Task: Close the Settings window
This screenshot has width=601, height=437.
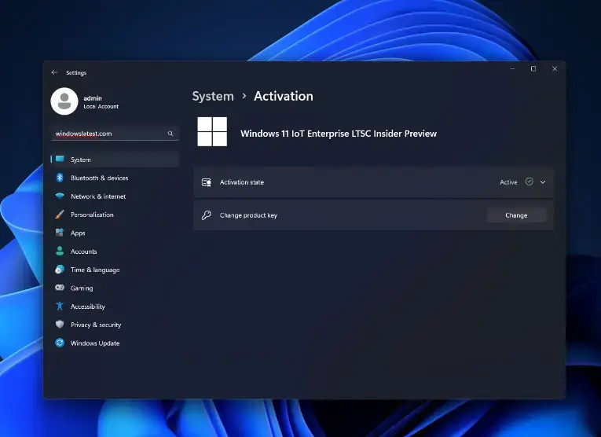Action: pyautogui.click(x=555, y=68)
